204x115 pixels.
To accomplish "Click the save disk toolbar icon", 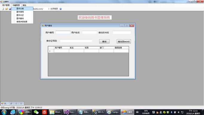I will click(x=10, y=9).
